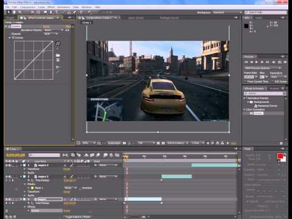Jump to first frame in Preview panel
The width and height of the screenshot is (292, 219).
pos(246,62)
